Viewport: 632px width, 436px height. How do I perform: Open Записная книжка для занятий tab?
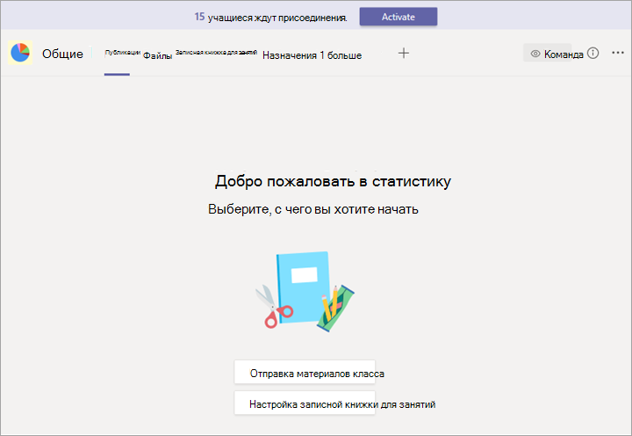(217, 53)
